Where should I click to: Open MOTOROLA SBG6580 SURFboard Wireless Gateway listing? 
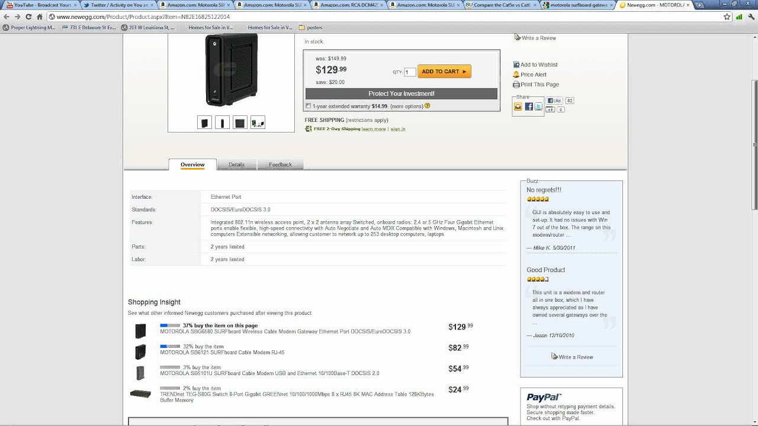point(285,332)
